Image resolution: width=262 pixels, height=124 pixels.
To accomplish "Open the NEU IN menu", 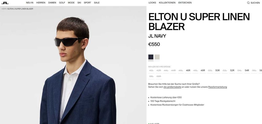I will pyautogui.click(x=30, y=3).
